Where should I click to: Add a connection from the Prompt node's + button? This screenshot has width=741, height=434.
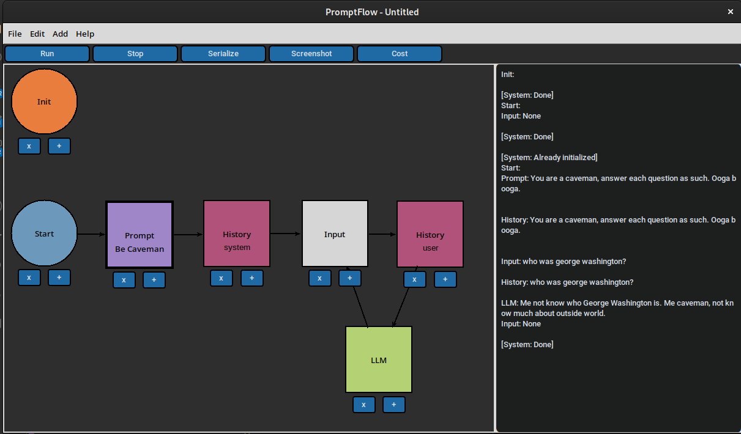point(154,280)
